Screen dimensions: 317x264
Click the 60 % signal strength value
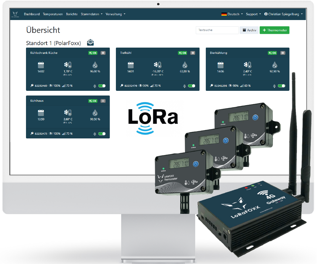point(247,86)
